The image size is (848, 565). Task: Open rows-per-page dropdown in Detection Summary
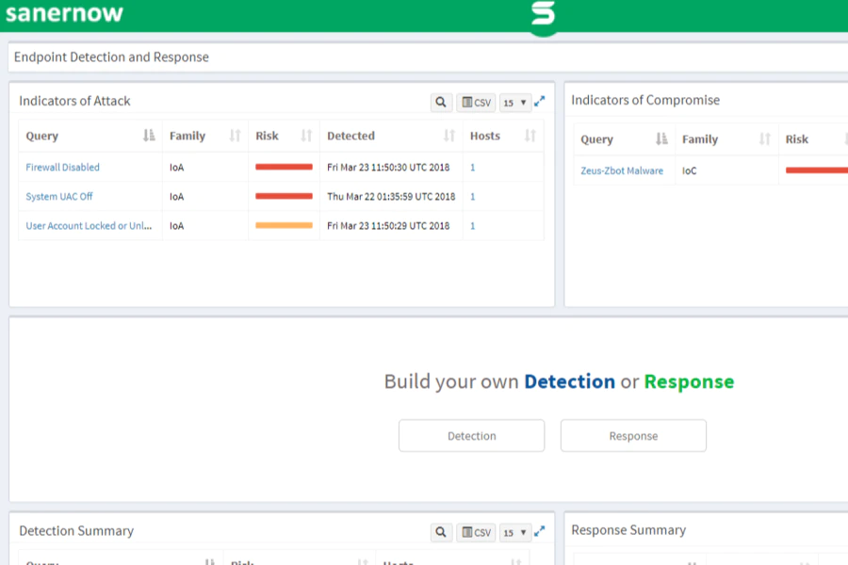(514, 532)
